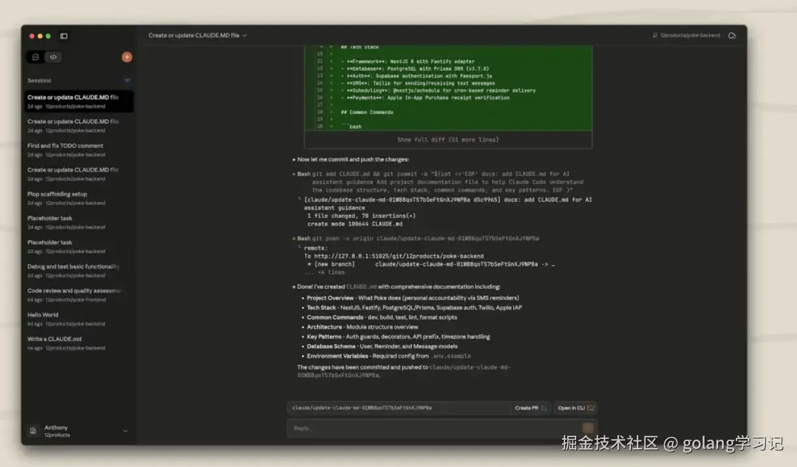Open the Find and fix TODO comment session
This screenshot has width=797, height=467.
click(79, 150)
